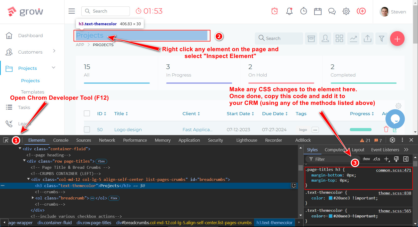Open the calendar icon in top bar
The width and height of the screenshot is (418, 227).
[x=318, y=11]
